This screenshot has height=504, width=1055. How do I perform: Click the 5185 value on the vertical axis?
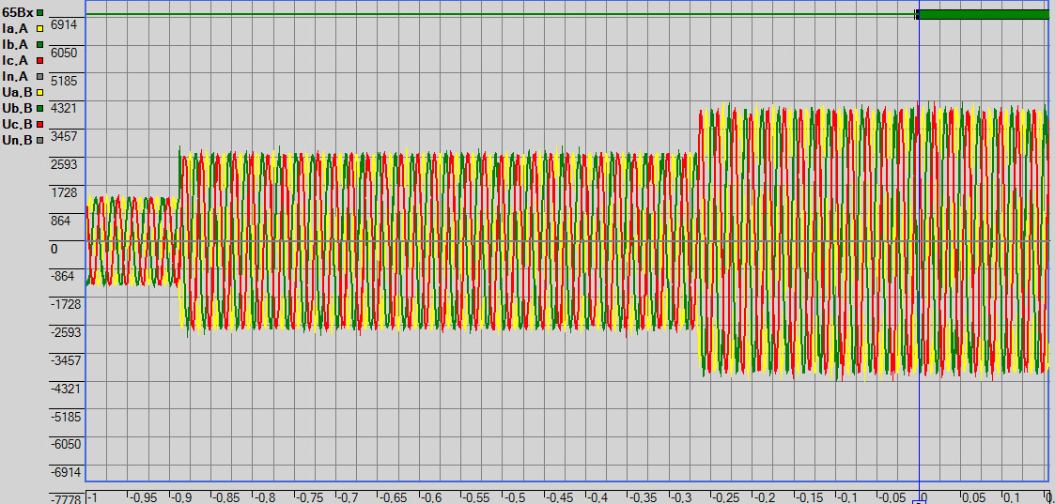pyautogui.click(x=64, y=81)
